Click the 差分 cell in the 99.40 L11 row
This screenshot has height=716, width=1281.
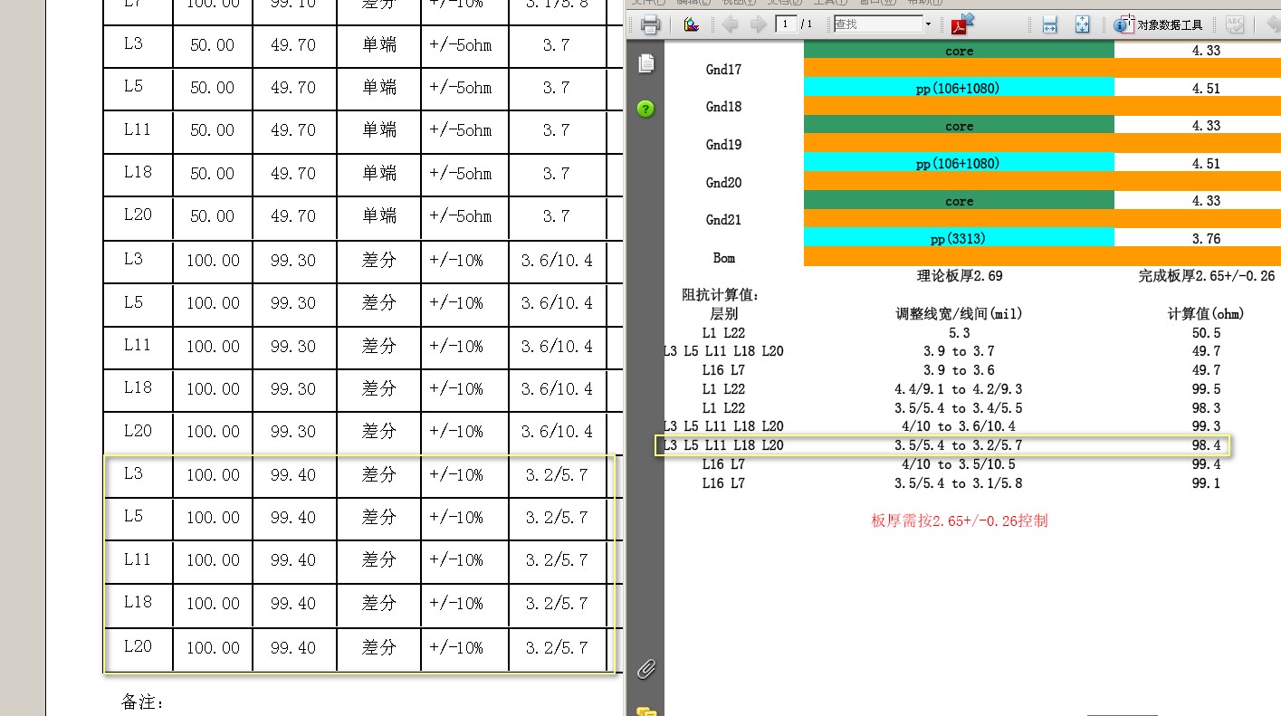pos(379,560)
